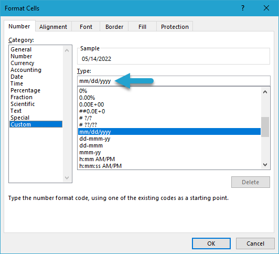The height and width of the screenshot is (254, 279).
Task: Choose the Accounting category
Action: pos(36,70)
